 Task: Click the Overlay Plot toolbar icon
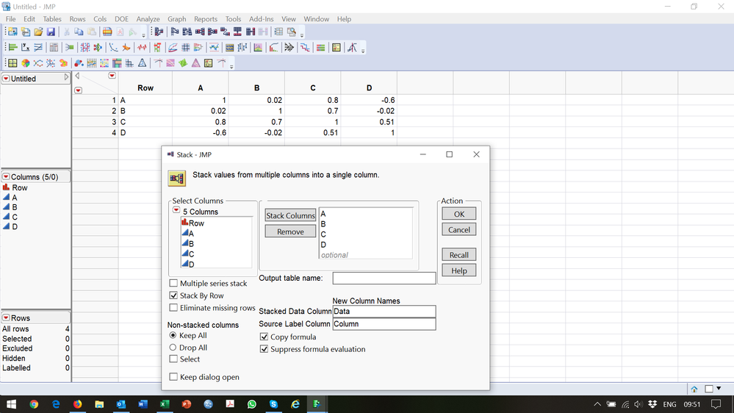pyautogui.click(x=38, y=62)
